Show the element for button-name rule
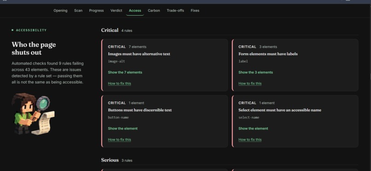 pyautogui.click(x=122, y=129)
